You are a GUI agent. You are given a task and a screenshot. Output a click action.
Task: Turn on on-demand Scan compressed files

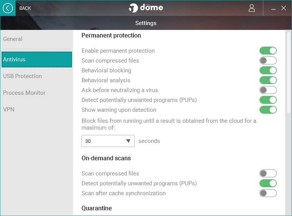[268, 174]
